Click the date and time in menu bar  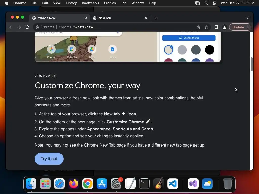[237, 3]
